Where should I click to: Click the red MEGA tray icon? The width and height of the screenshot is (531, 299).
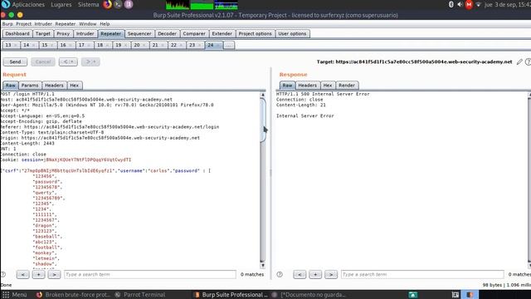click(x=469, y=4)
